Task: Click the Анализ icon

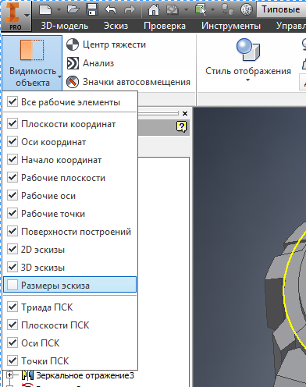Action: click(x=73, y=63)
